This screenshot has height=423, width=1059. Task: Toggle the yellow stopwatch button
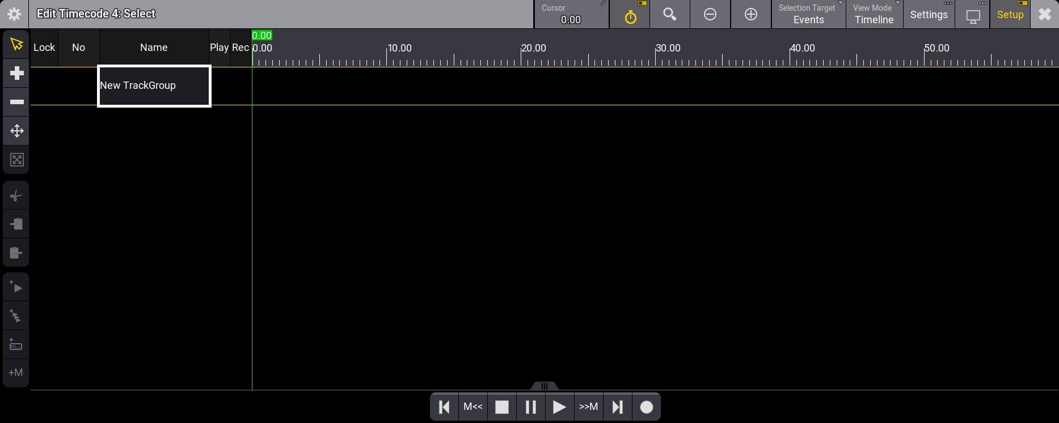[x=630, y=15]
